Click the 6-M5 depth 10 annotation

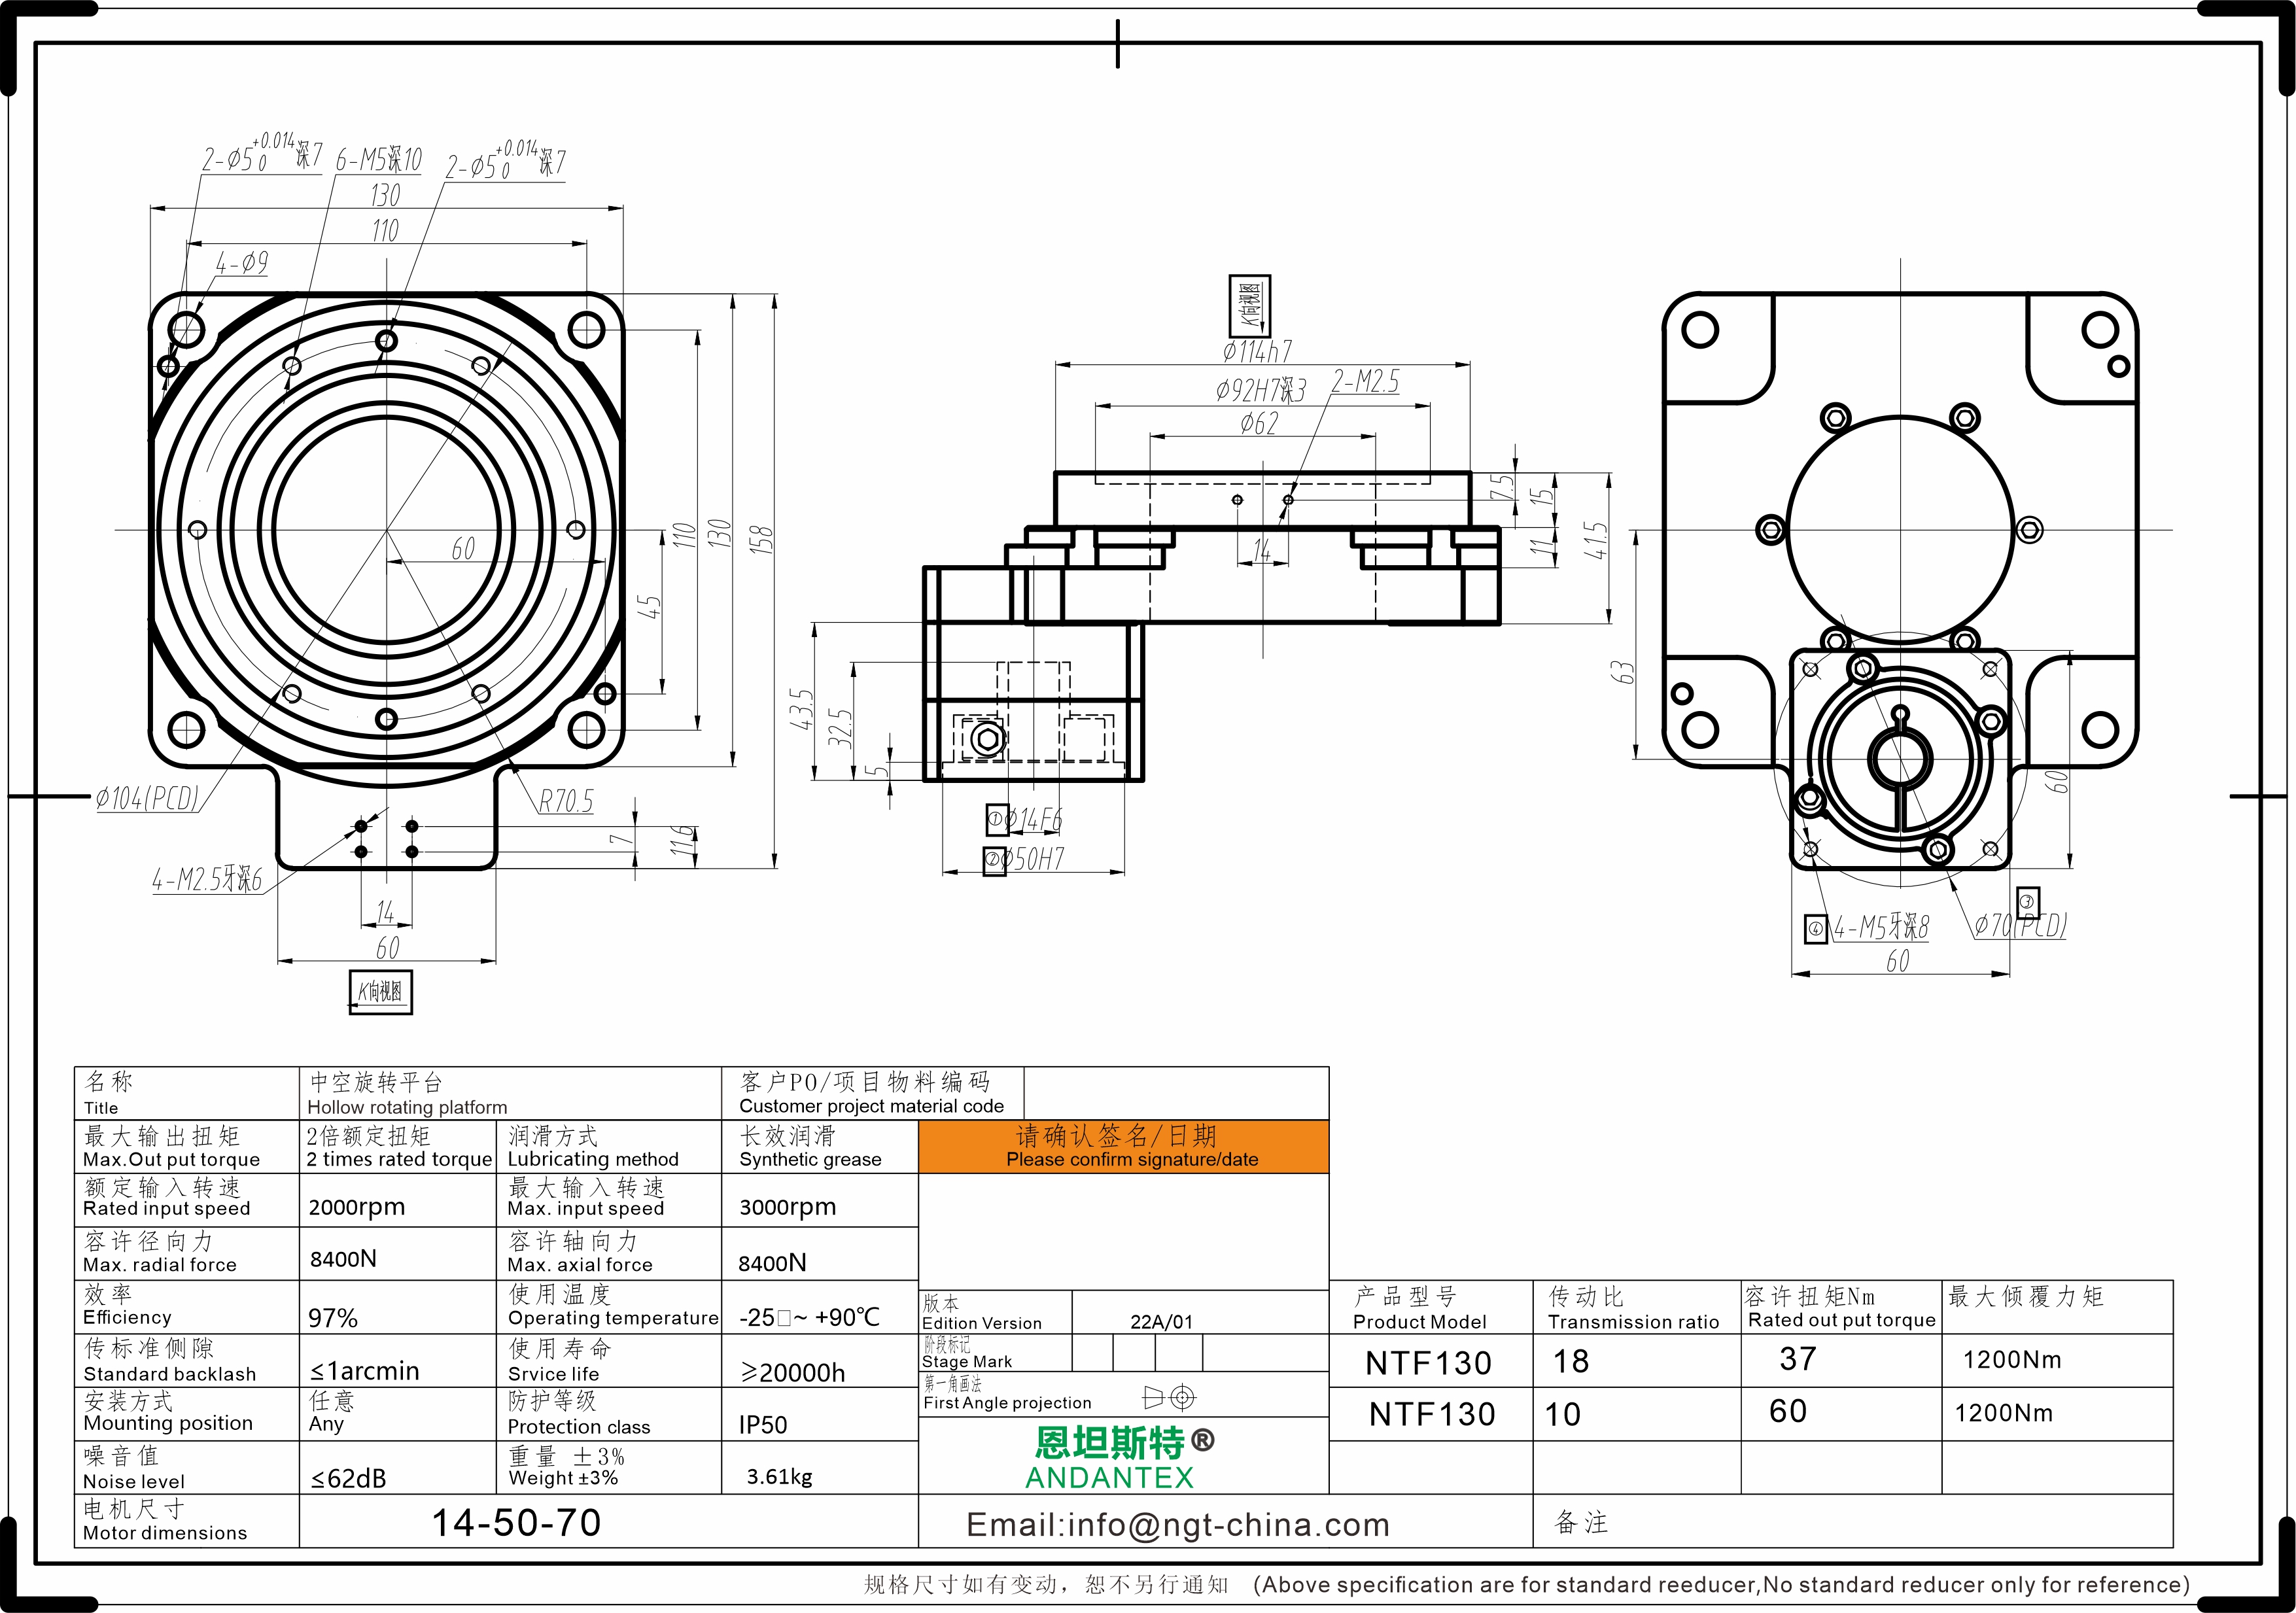(x=379, y=160)
